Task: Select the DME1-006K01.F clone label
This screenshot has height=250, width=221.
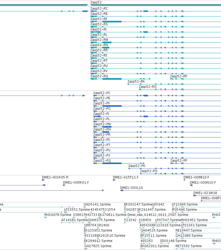Action: (76, 183)
